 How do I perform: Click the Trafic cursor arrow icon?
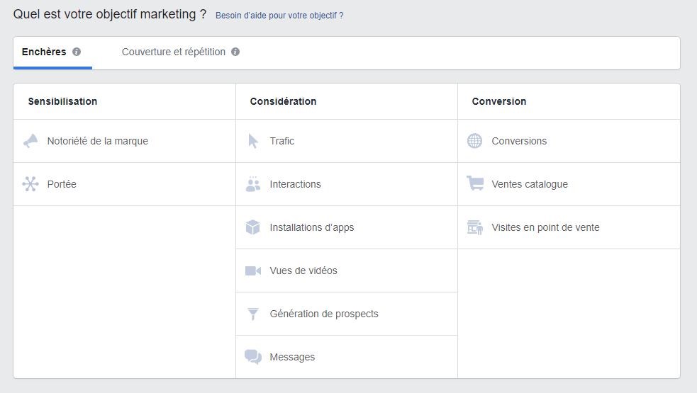pos(253,141)
